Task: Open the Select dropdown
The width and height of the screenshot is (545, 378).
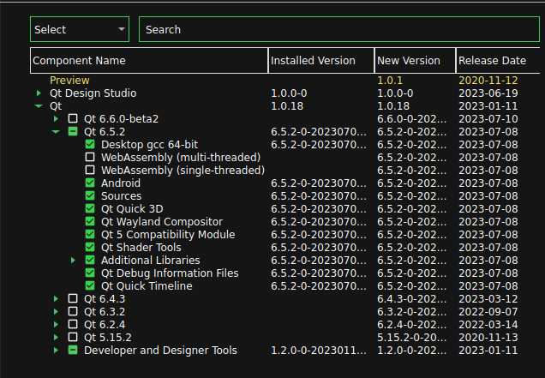Action: click(x=80, y=29)
